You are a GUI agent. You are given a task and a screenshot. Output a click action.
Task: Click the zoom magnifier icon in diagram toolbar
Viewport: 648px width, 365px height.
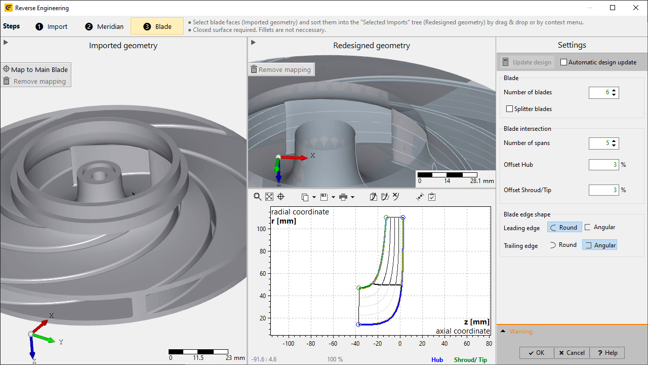(257, 197)
